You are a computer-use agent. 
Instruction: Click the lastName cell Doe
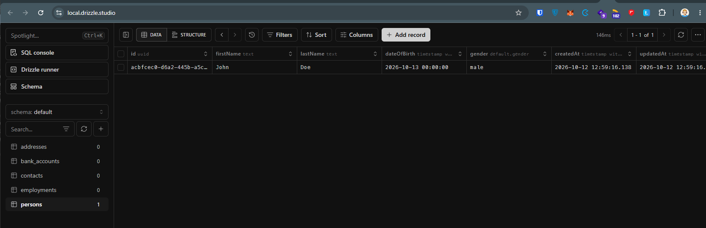point(339,67)
